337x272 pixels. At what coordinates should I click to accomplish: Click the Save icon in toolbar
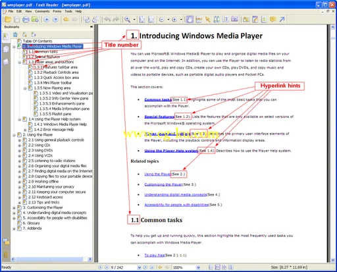click(x=17, y=20)
